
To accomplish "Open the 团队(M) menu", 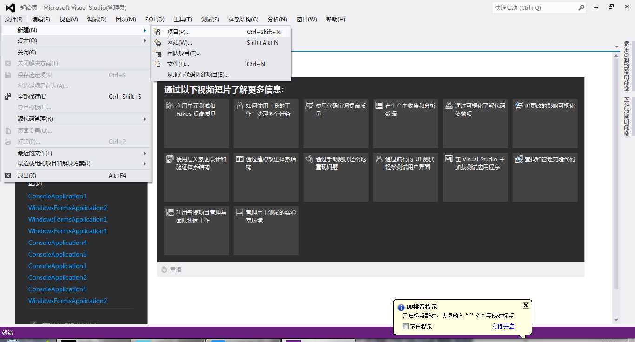I will [x=126, y=19].
